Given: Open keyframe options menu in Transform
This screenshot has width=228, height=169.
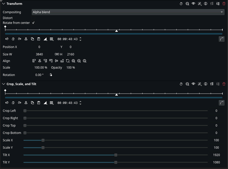Looking at the screenshot, I should click(x=52, y=39).
